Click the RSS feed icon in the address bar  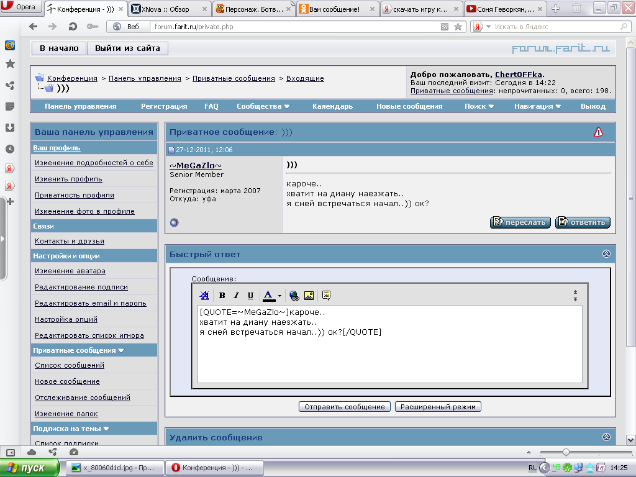(445, 27)
